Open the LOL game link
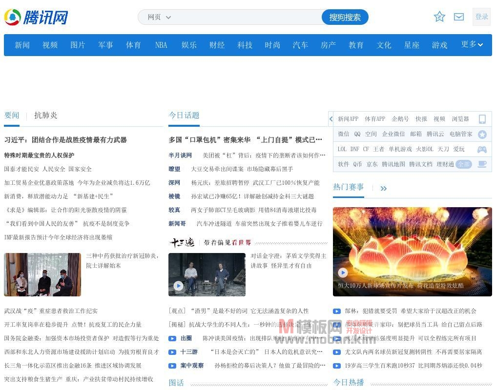 tap(342, 149)
